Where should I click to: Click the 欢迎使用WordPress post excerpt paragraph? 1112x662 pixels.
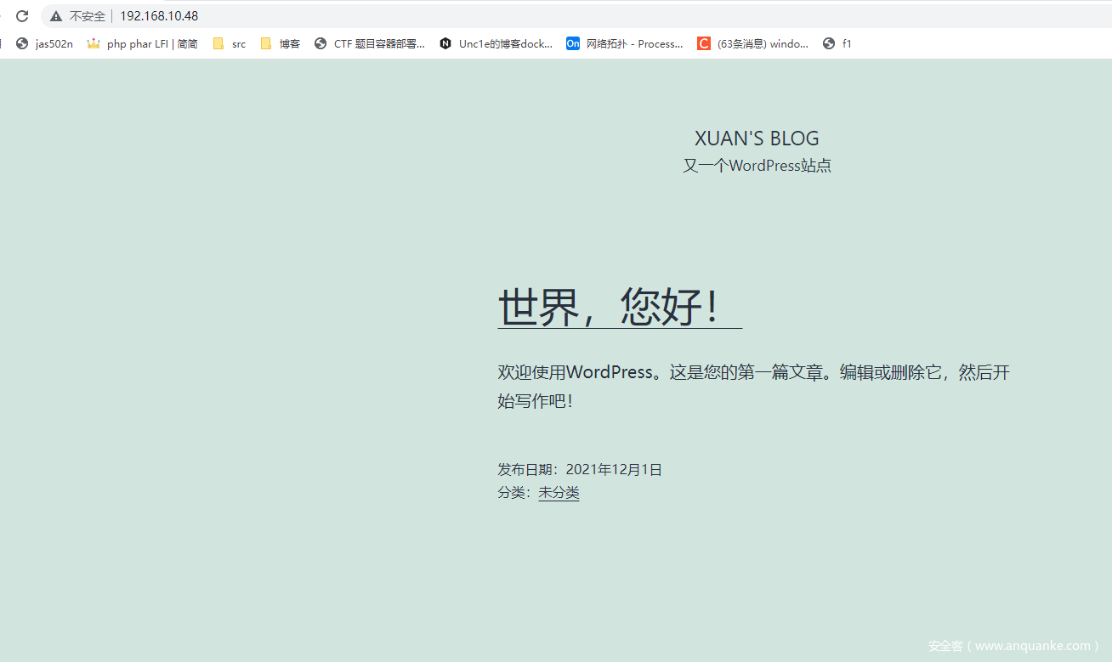click(753, 387)
